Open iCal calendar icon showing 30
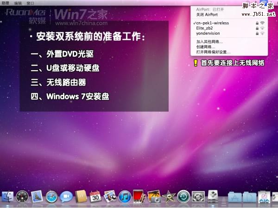The image size is (278, 208). [x=95, y=196]
